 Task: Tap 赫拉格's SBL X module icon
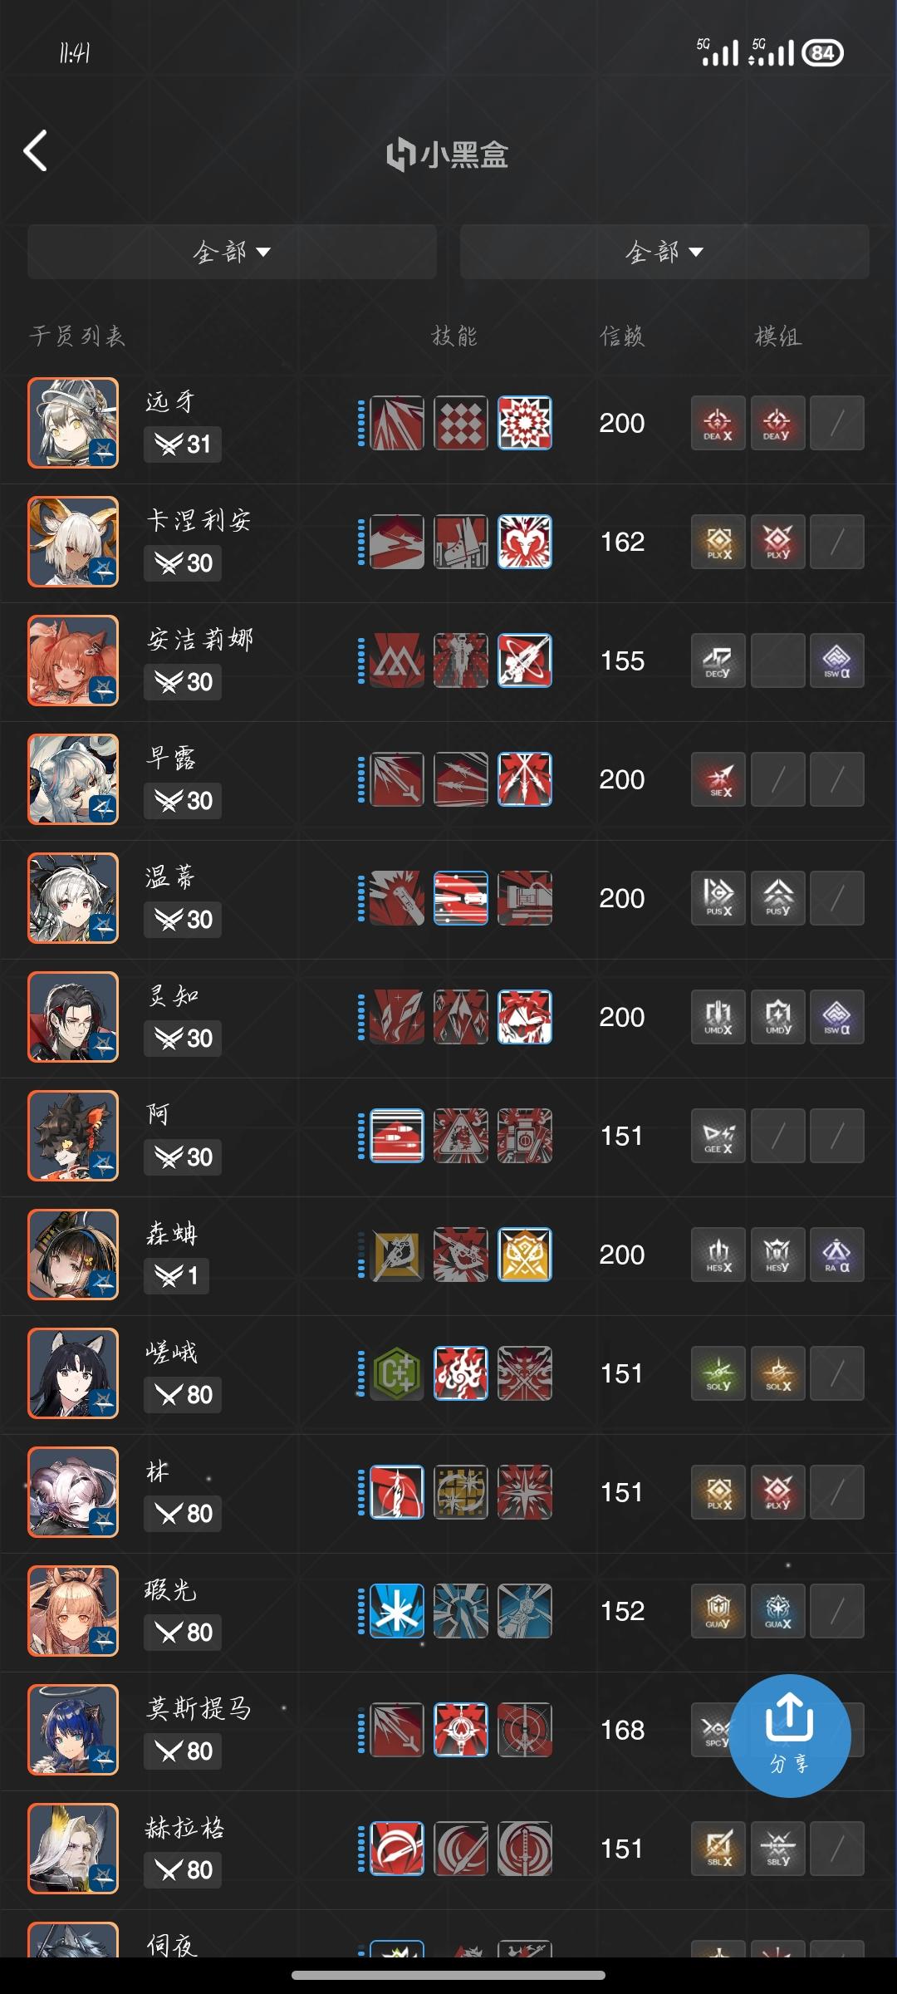(x=718, y=1849)
